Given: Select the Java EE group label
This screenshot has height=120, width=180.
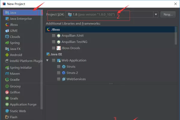Looking at the screenshot, I should [56, 54].
